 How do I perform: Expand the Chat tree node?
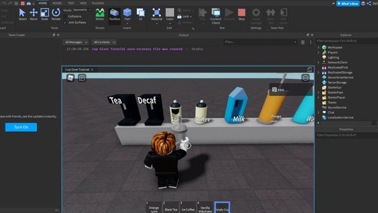318,112
